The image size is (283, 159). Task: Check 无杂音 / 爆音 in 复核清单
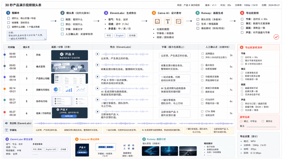point(242,110)
